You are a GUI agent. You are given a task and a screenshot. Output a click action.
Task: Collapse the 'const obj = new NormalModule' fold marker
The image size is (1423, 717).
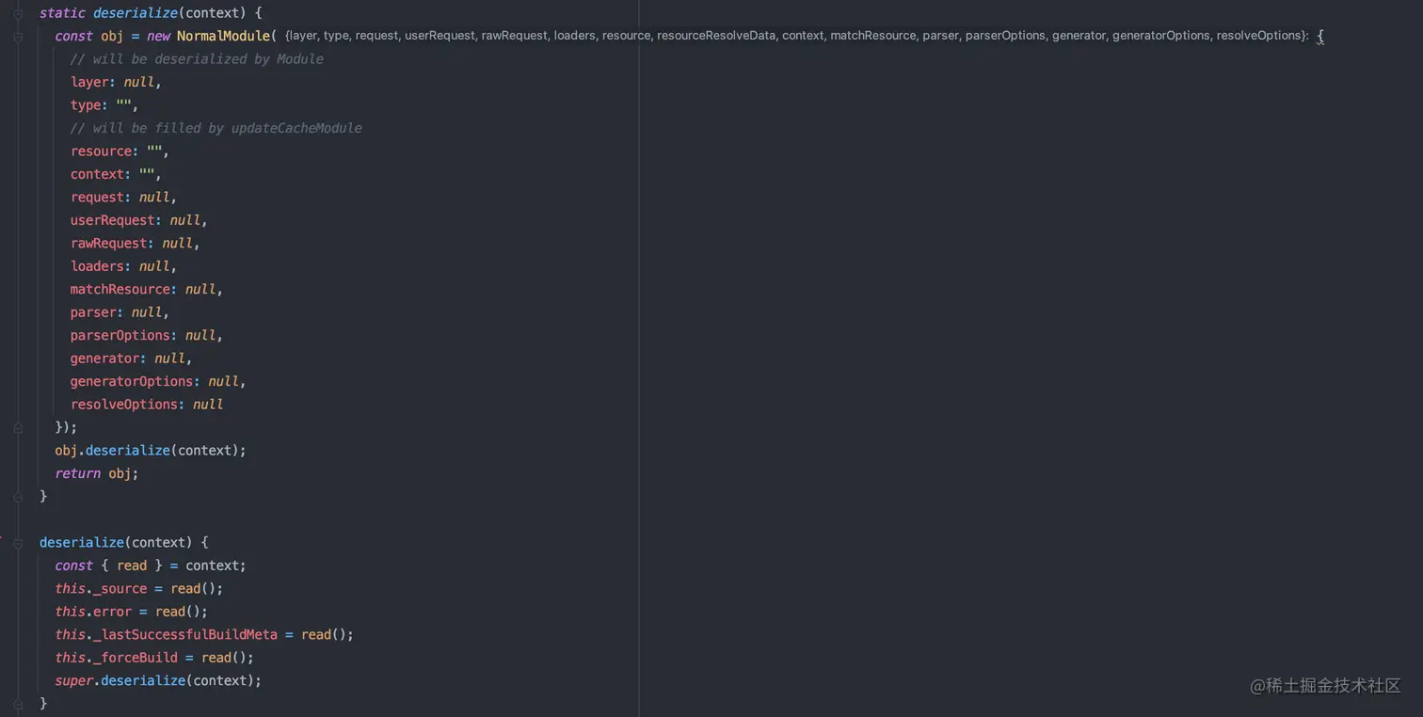coord(18,37)
